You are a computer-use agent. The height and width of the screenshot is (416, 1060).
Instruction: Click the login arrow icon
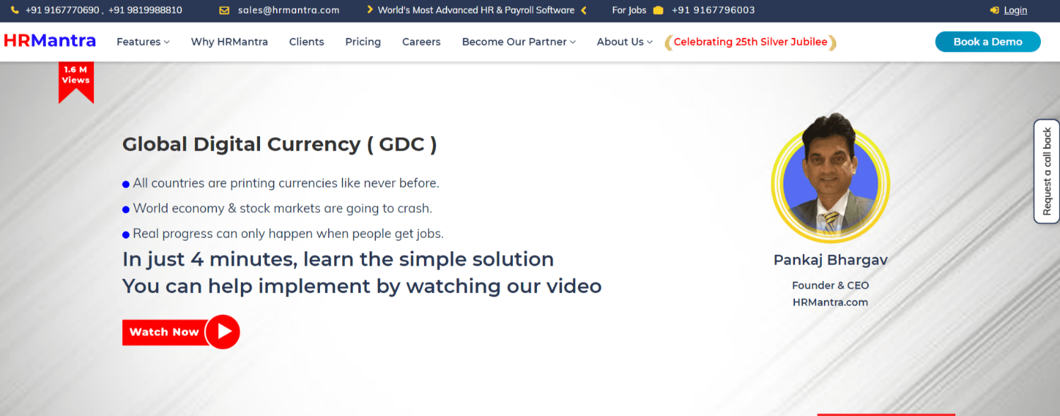(994, 11)
